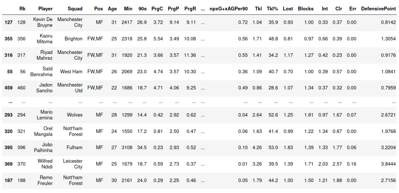Select the Age column header
The height and width of the screenshot is (193, 399).
tap(112, 8)
